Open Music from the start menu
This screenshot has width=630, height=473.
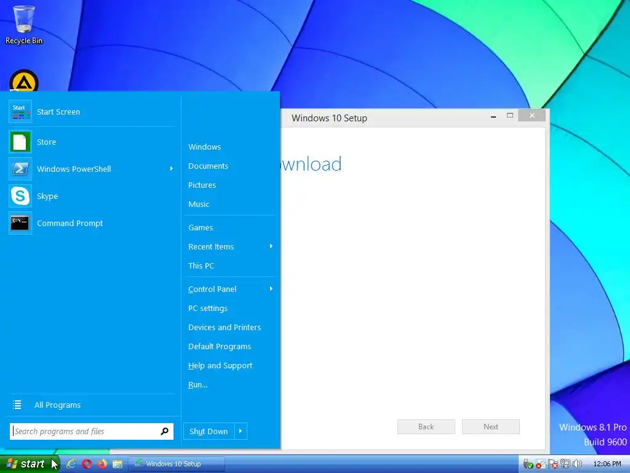click(199, 204)
